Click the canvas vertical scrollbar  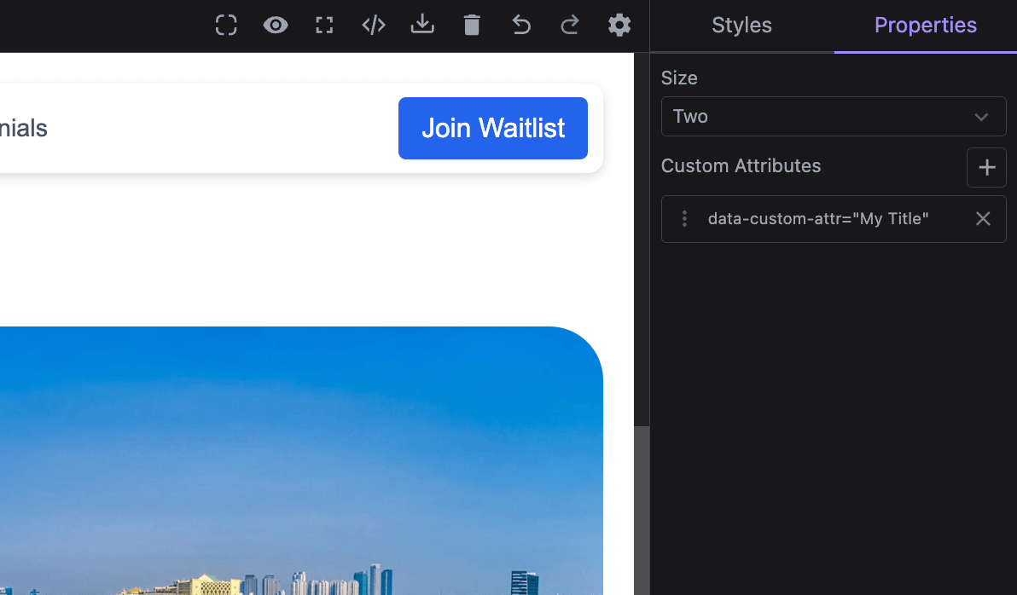point(642,510)
